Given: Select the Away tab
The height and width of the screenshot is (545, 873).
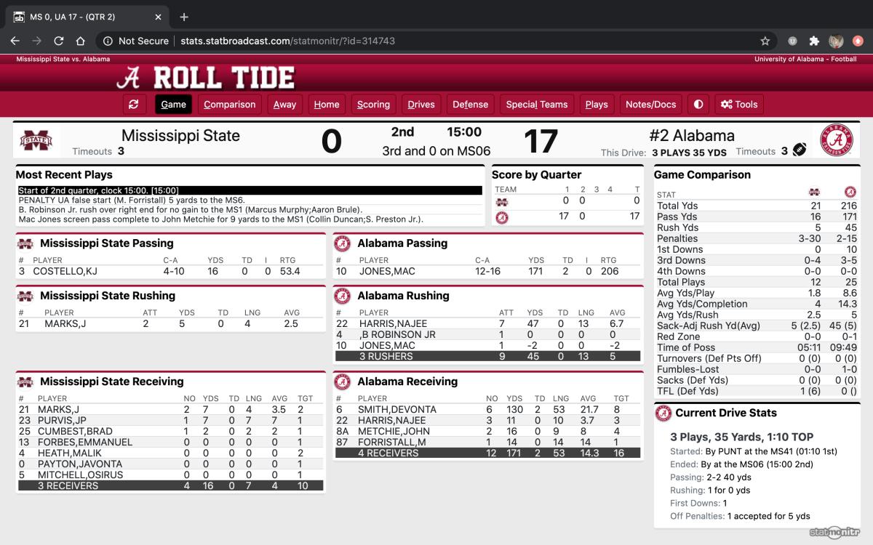Looking at the screenshot, I should 284,104.
